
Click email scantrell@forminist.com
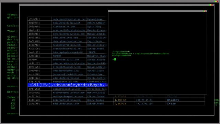(x=69, y=30)
